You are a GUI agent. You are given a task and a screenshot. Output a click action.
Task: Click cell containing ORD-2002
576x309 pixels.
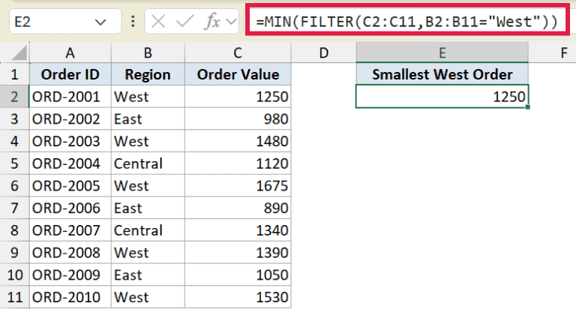click(70, 119)
